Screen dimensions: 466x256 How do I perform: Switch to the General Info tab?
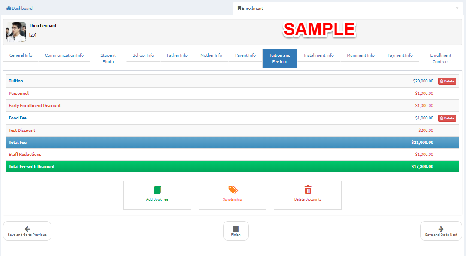click(x=21, y=55)
